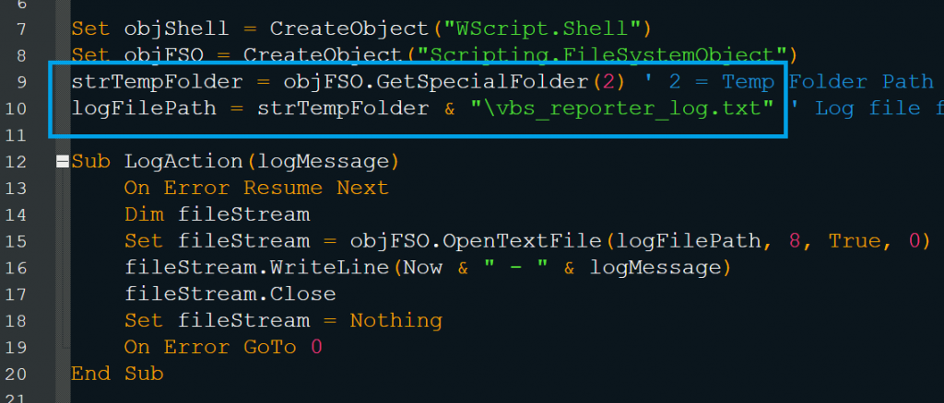The width and height of the screenshot is (944, 403).
Task: Click the logFilePath variable on line 10
Action: pos(145,109)
